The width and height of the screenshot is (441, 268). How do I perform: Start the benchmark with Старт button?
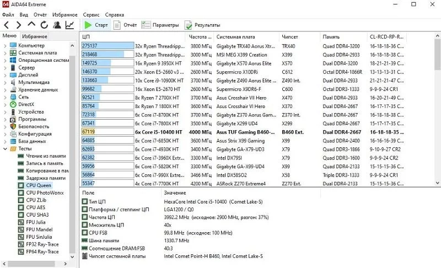click(96, 25)
